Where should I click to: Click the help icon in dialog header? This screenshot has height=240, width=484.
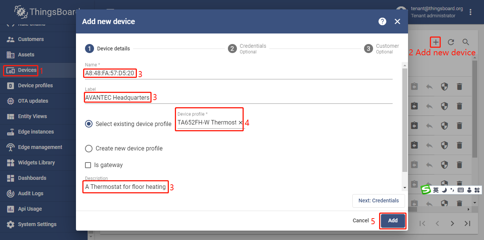point(382,21)
